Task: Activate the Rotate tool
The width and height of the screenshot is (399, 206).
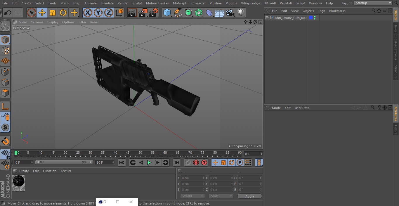Action: click(x=63, y=13)
